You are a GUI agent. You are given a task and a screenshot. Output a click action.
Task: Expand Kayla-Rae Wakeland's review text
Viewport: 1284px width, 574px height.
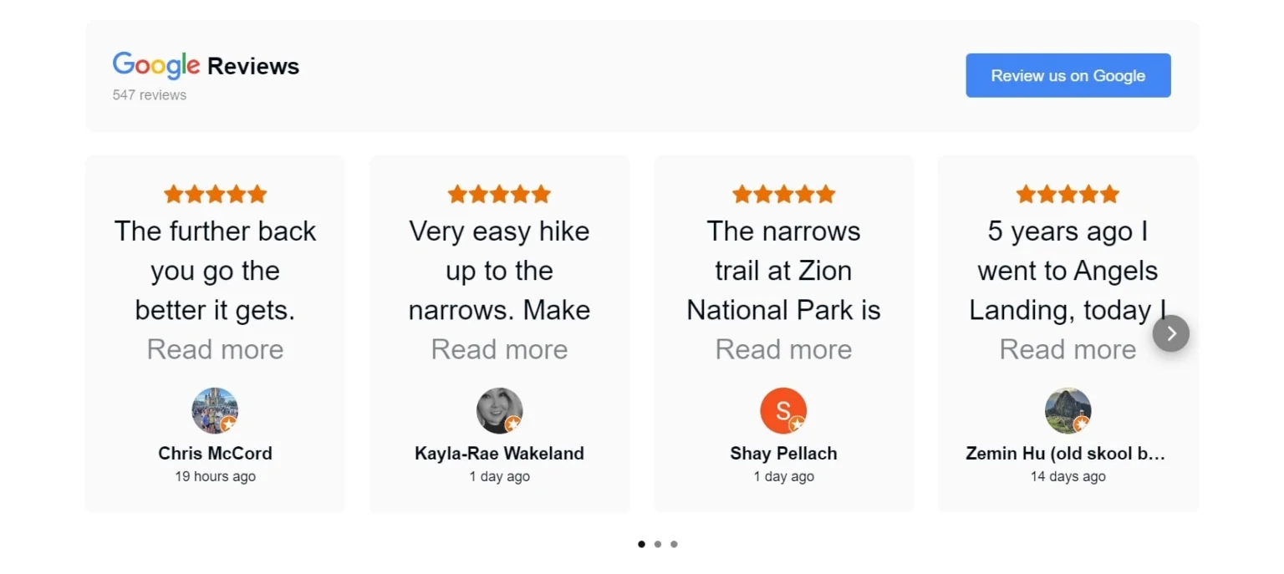499,349
